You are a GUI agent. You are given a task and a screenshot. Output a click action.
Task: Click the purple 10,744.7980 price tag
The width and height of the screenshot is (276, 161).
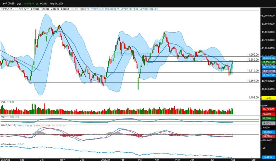268,71
